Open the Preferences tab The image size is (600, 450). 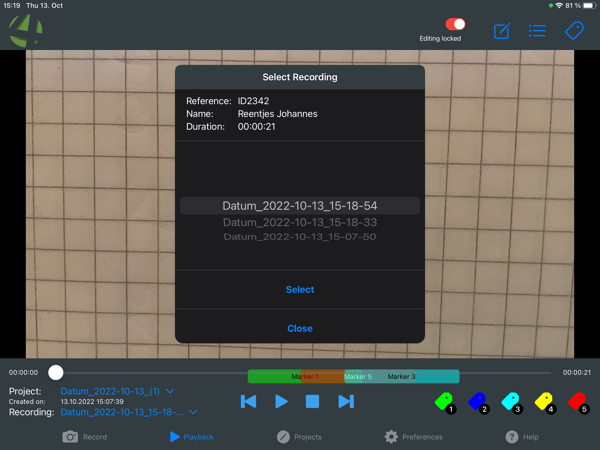click(413, 437)
